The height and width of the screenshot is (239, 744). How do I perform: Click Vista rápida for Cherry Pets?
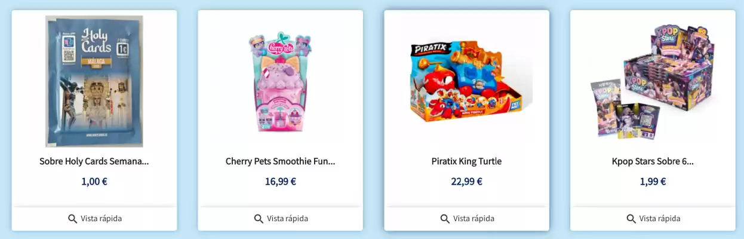281,219
